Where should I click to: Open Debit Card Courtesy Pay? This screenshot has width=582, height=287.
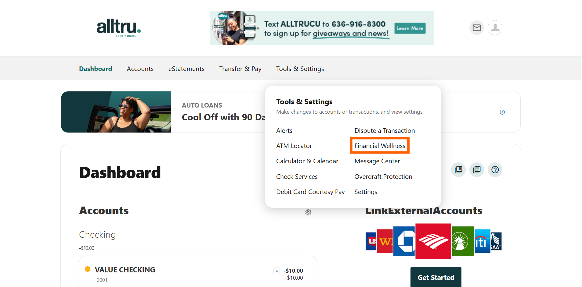(310, 192)
